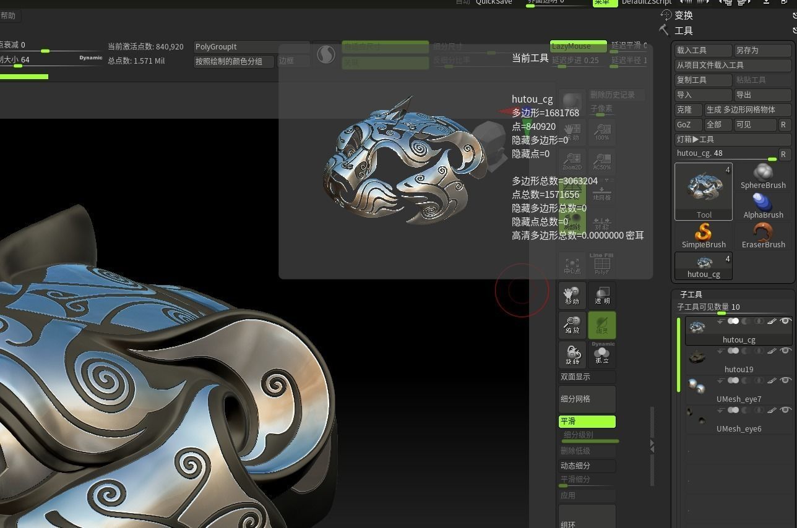Open the 灯箱▶工具 (LightBox Tools) button
Image resolution: width=797 pixels, height=528 pixels.
click(x=733, y=139)
